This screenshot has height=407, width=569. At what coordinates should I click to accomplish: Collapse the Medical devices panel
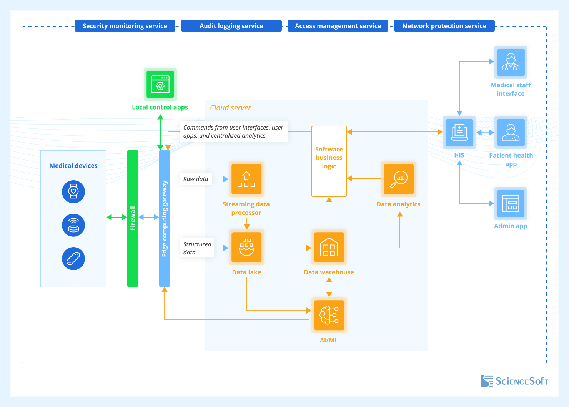73,165
